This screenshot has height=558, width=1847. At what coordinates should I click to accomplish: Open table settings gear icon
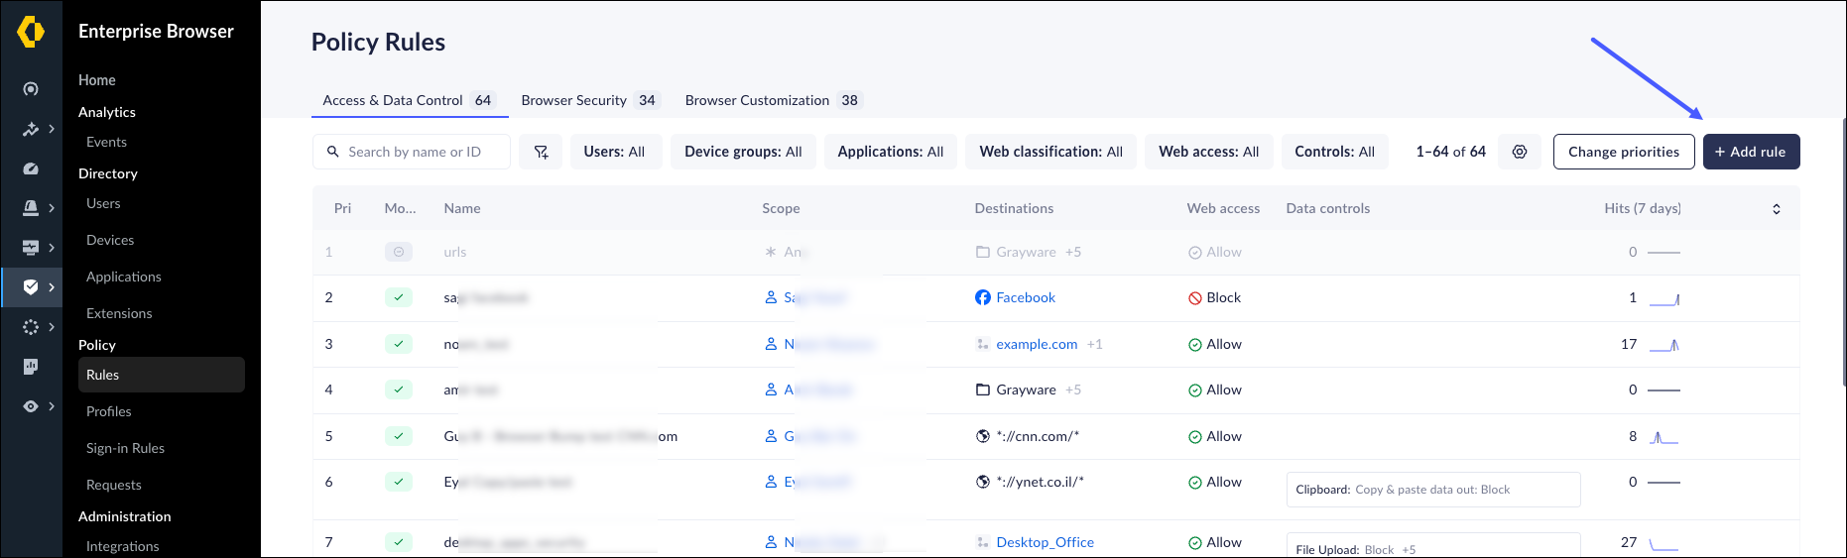[1519, 152]
